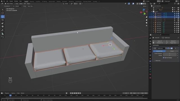Collapse the Subdivision modifier panel
The height and width of the screenshot is (101, 180).
153,49
